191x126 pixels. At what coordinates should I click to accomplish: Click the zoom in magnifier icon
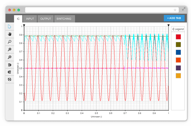click(10, 50)
